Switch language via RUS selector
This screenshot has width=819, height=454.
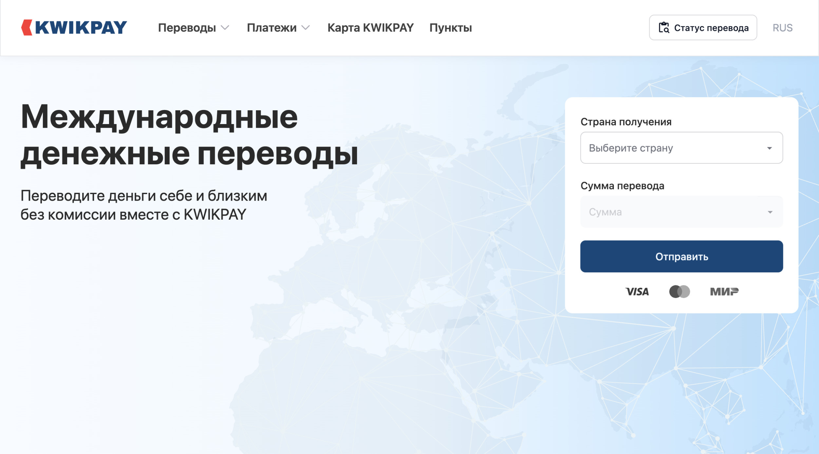tap(782, 28)
